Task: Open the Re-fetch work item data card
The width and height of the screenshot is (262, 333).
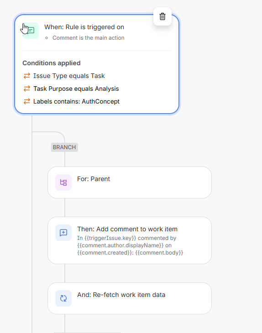Action: click(x=130, y=298)
